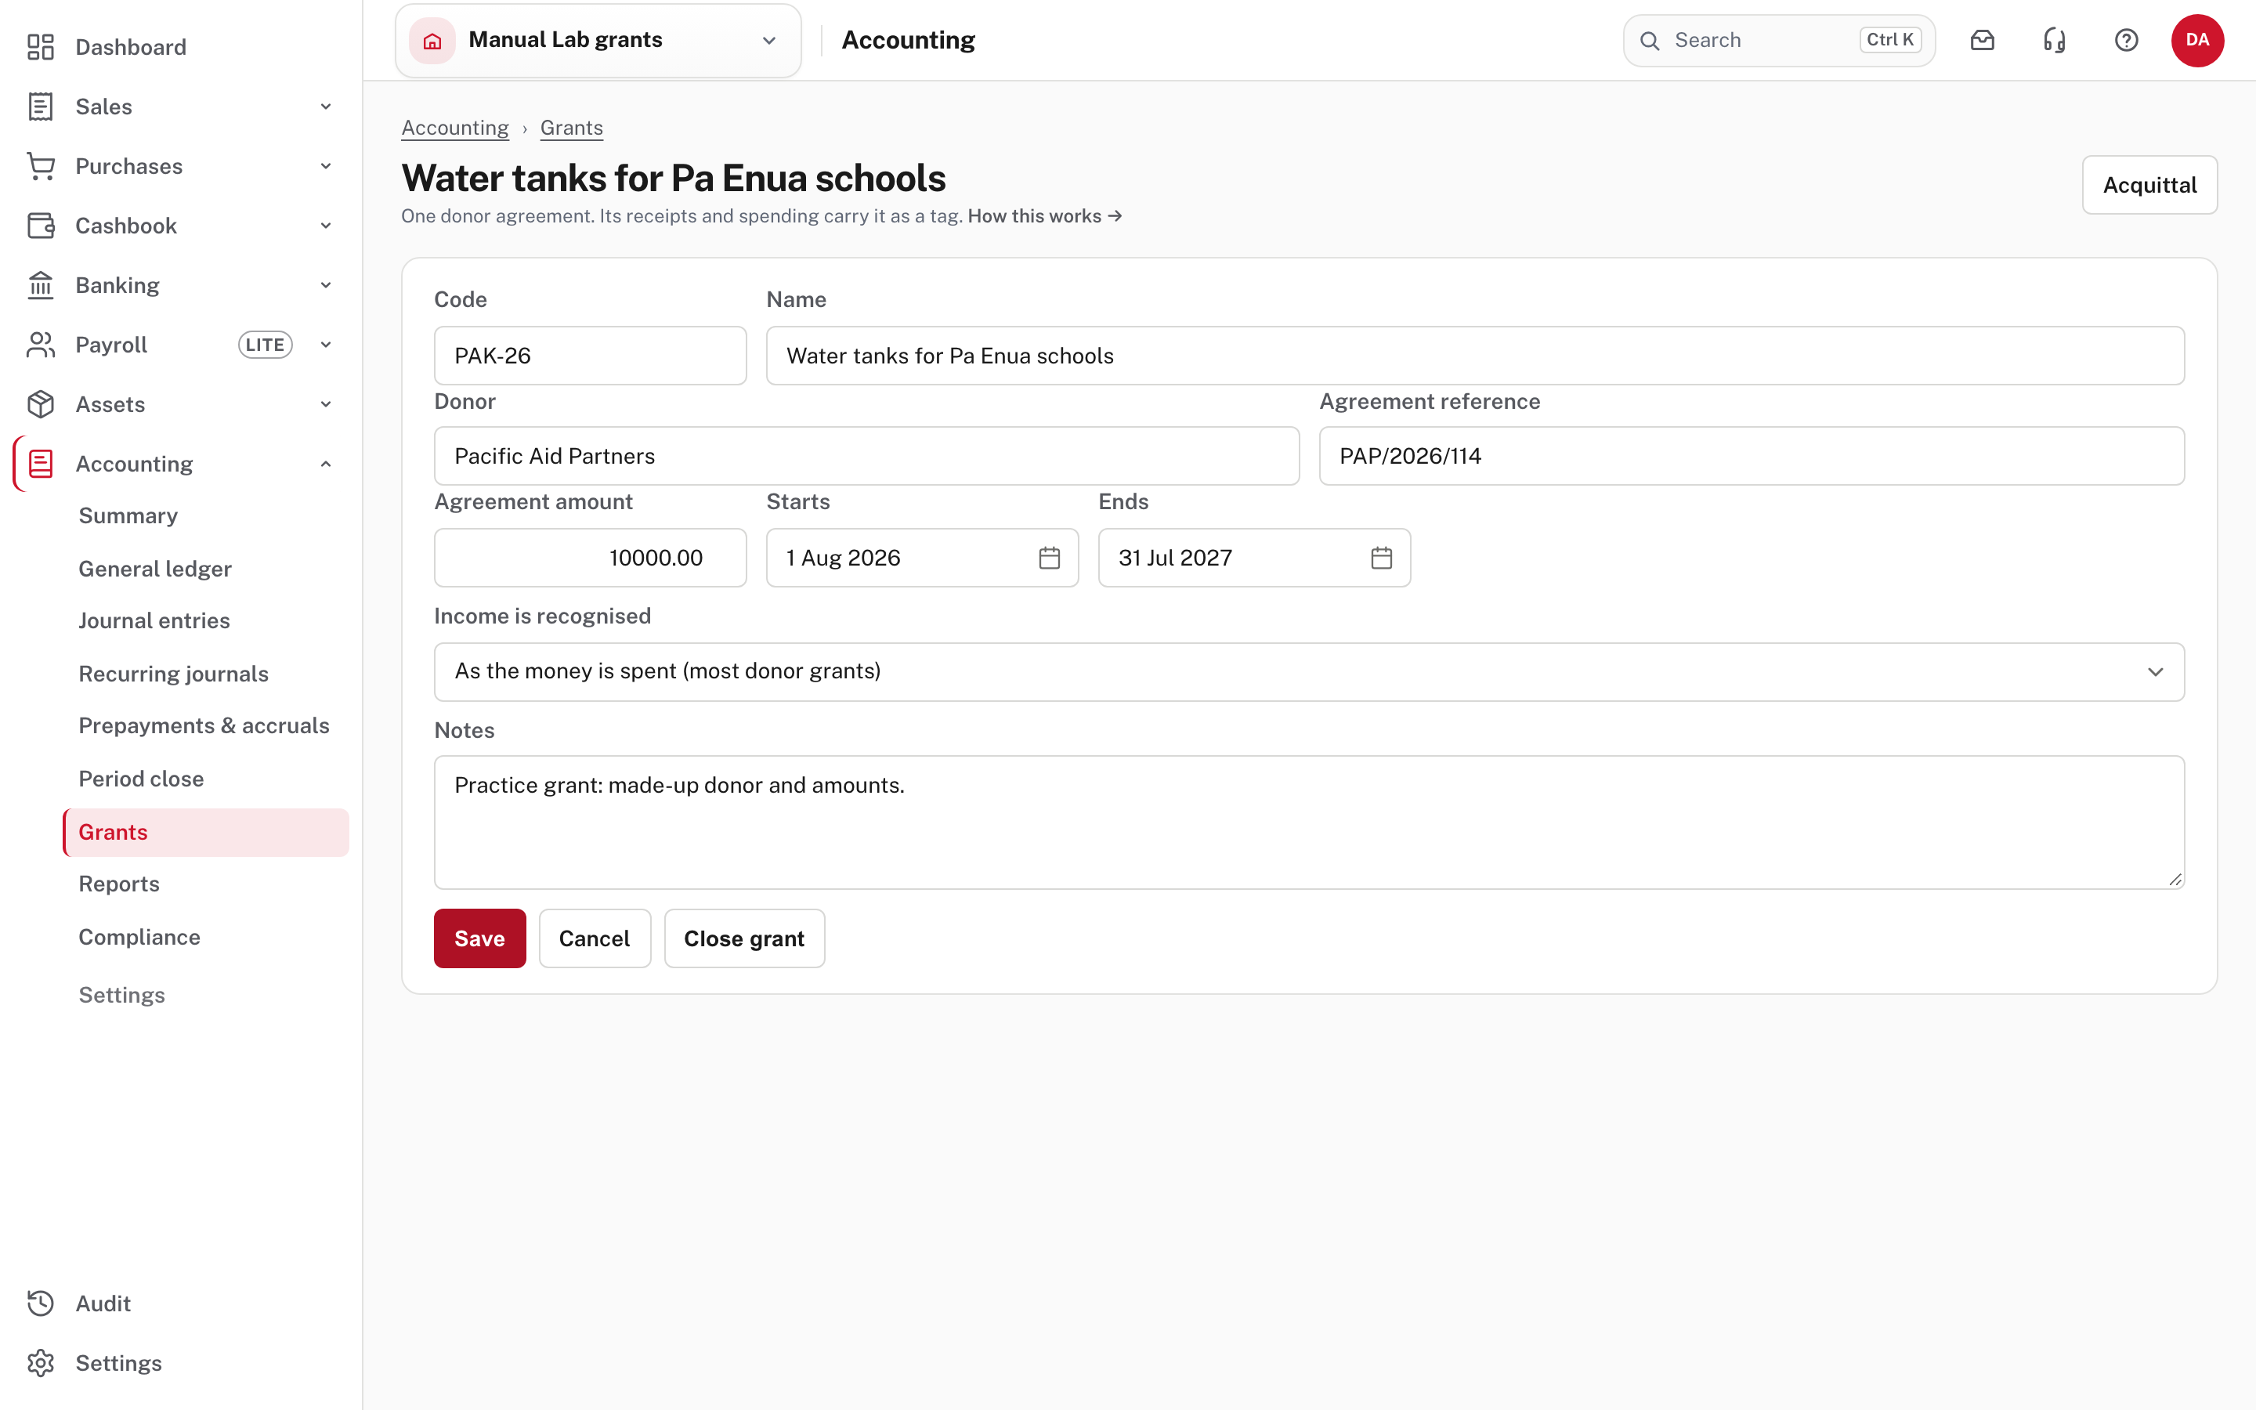Focus the Agreement amount field

tap(590, 558)
